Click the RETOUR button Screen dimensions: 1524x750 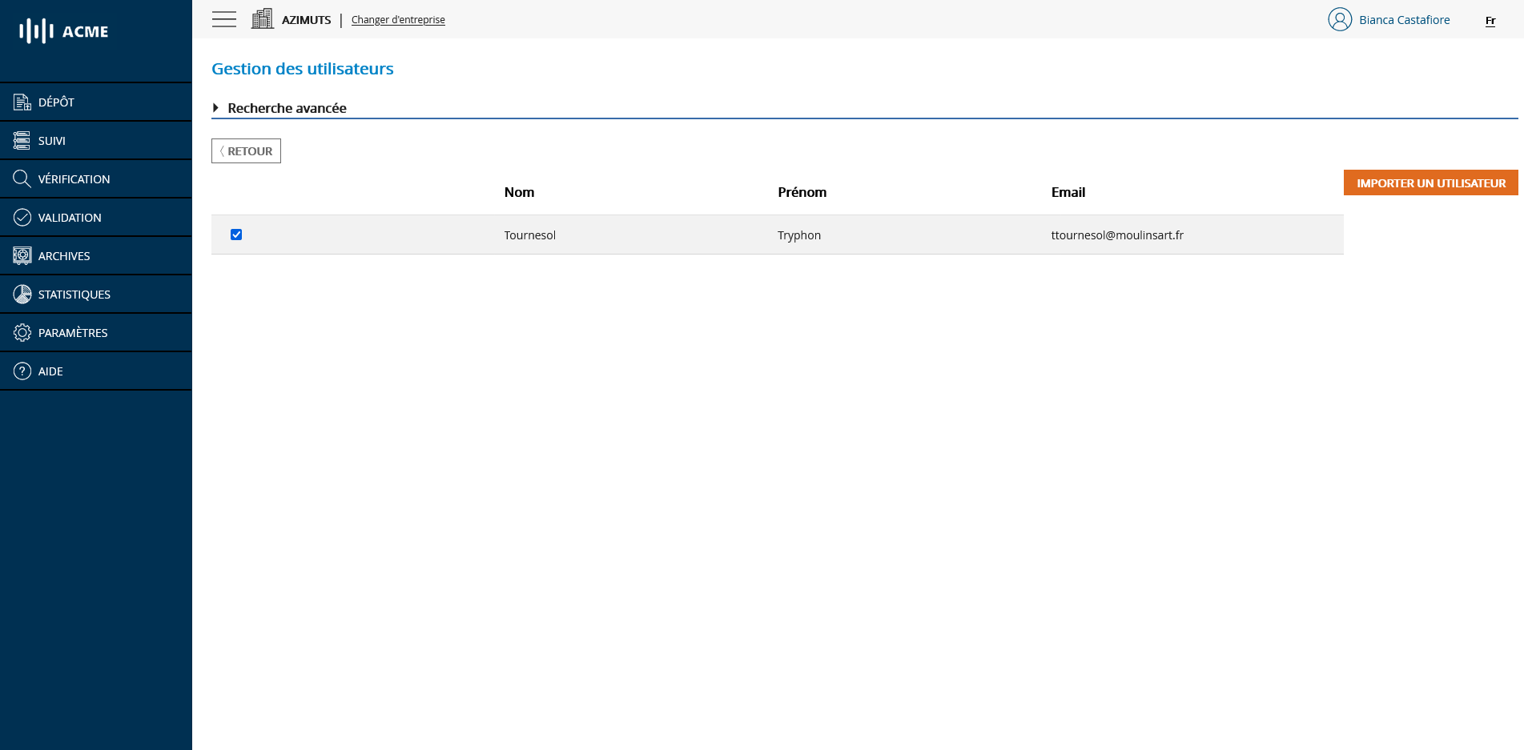click(246, 150)
